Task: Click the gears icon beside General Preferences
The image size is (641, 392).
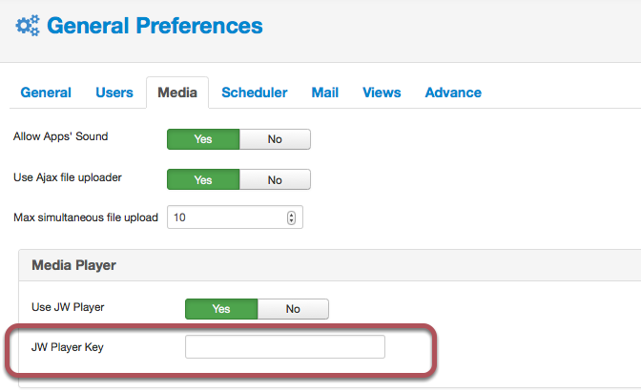Action: pos(28,26)
